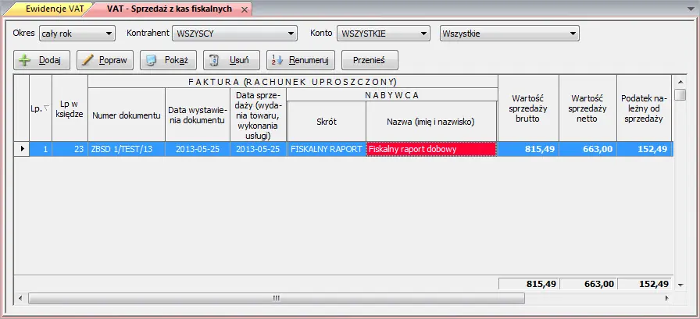Open the tab list arrow at top right
This screenshot has height=319, width=700.
click(x=692, y=9)
